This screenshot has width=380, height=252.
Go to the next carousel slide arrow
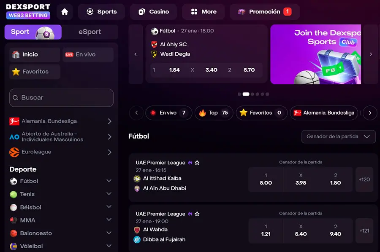tap(371, 54)
